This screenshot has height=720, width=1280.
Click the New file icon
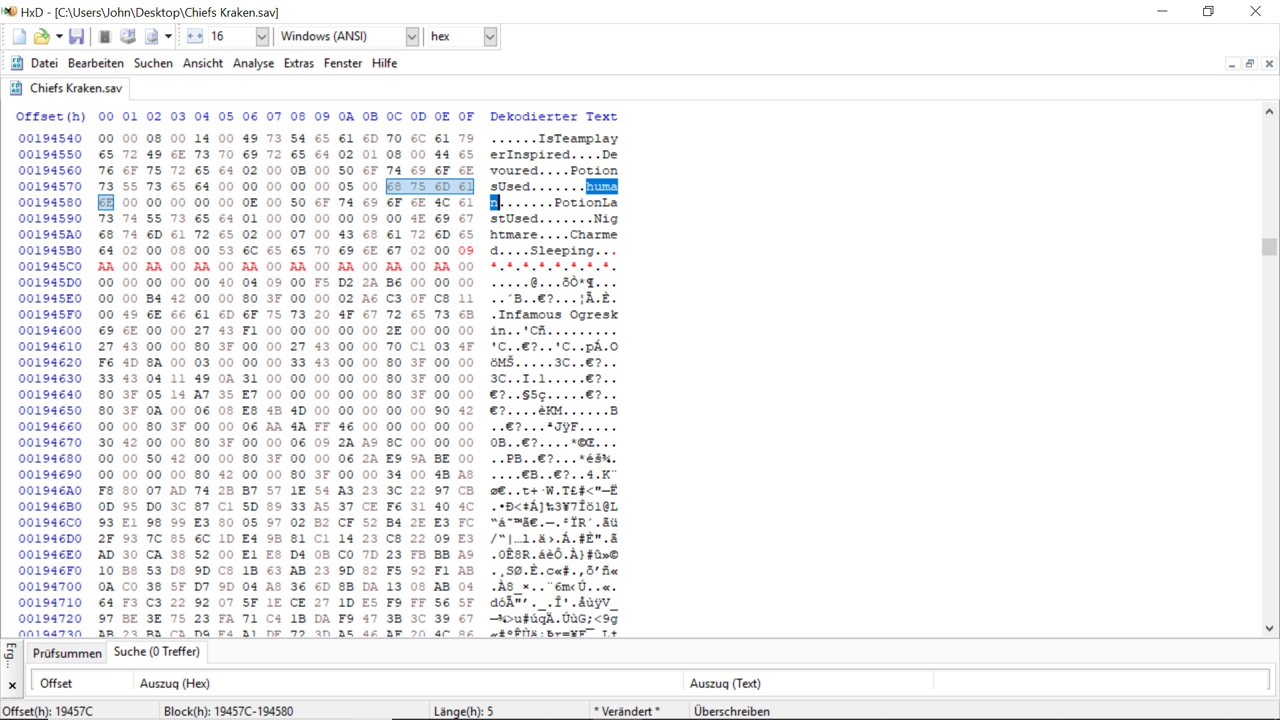19,37
